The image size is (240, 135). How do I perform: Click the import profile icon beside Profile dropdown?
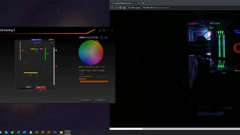101,37
